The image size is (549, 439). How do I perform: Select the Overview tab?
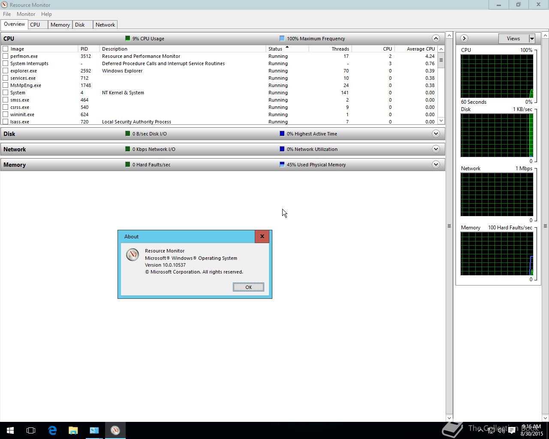[x=15, y=24]
